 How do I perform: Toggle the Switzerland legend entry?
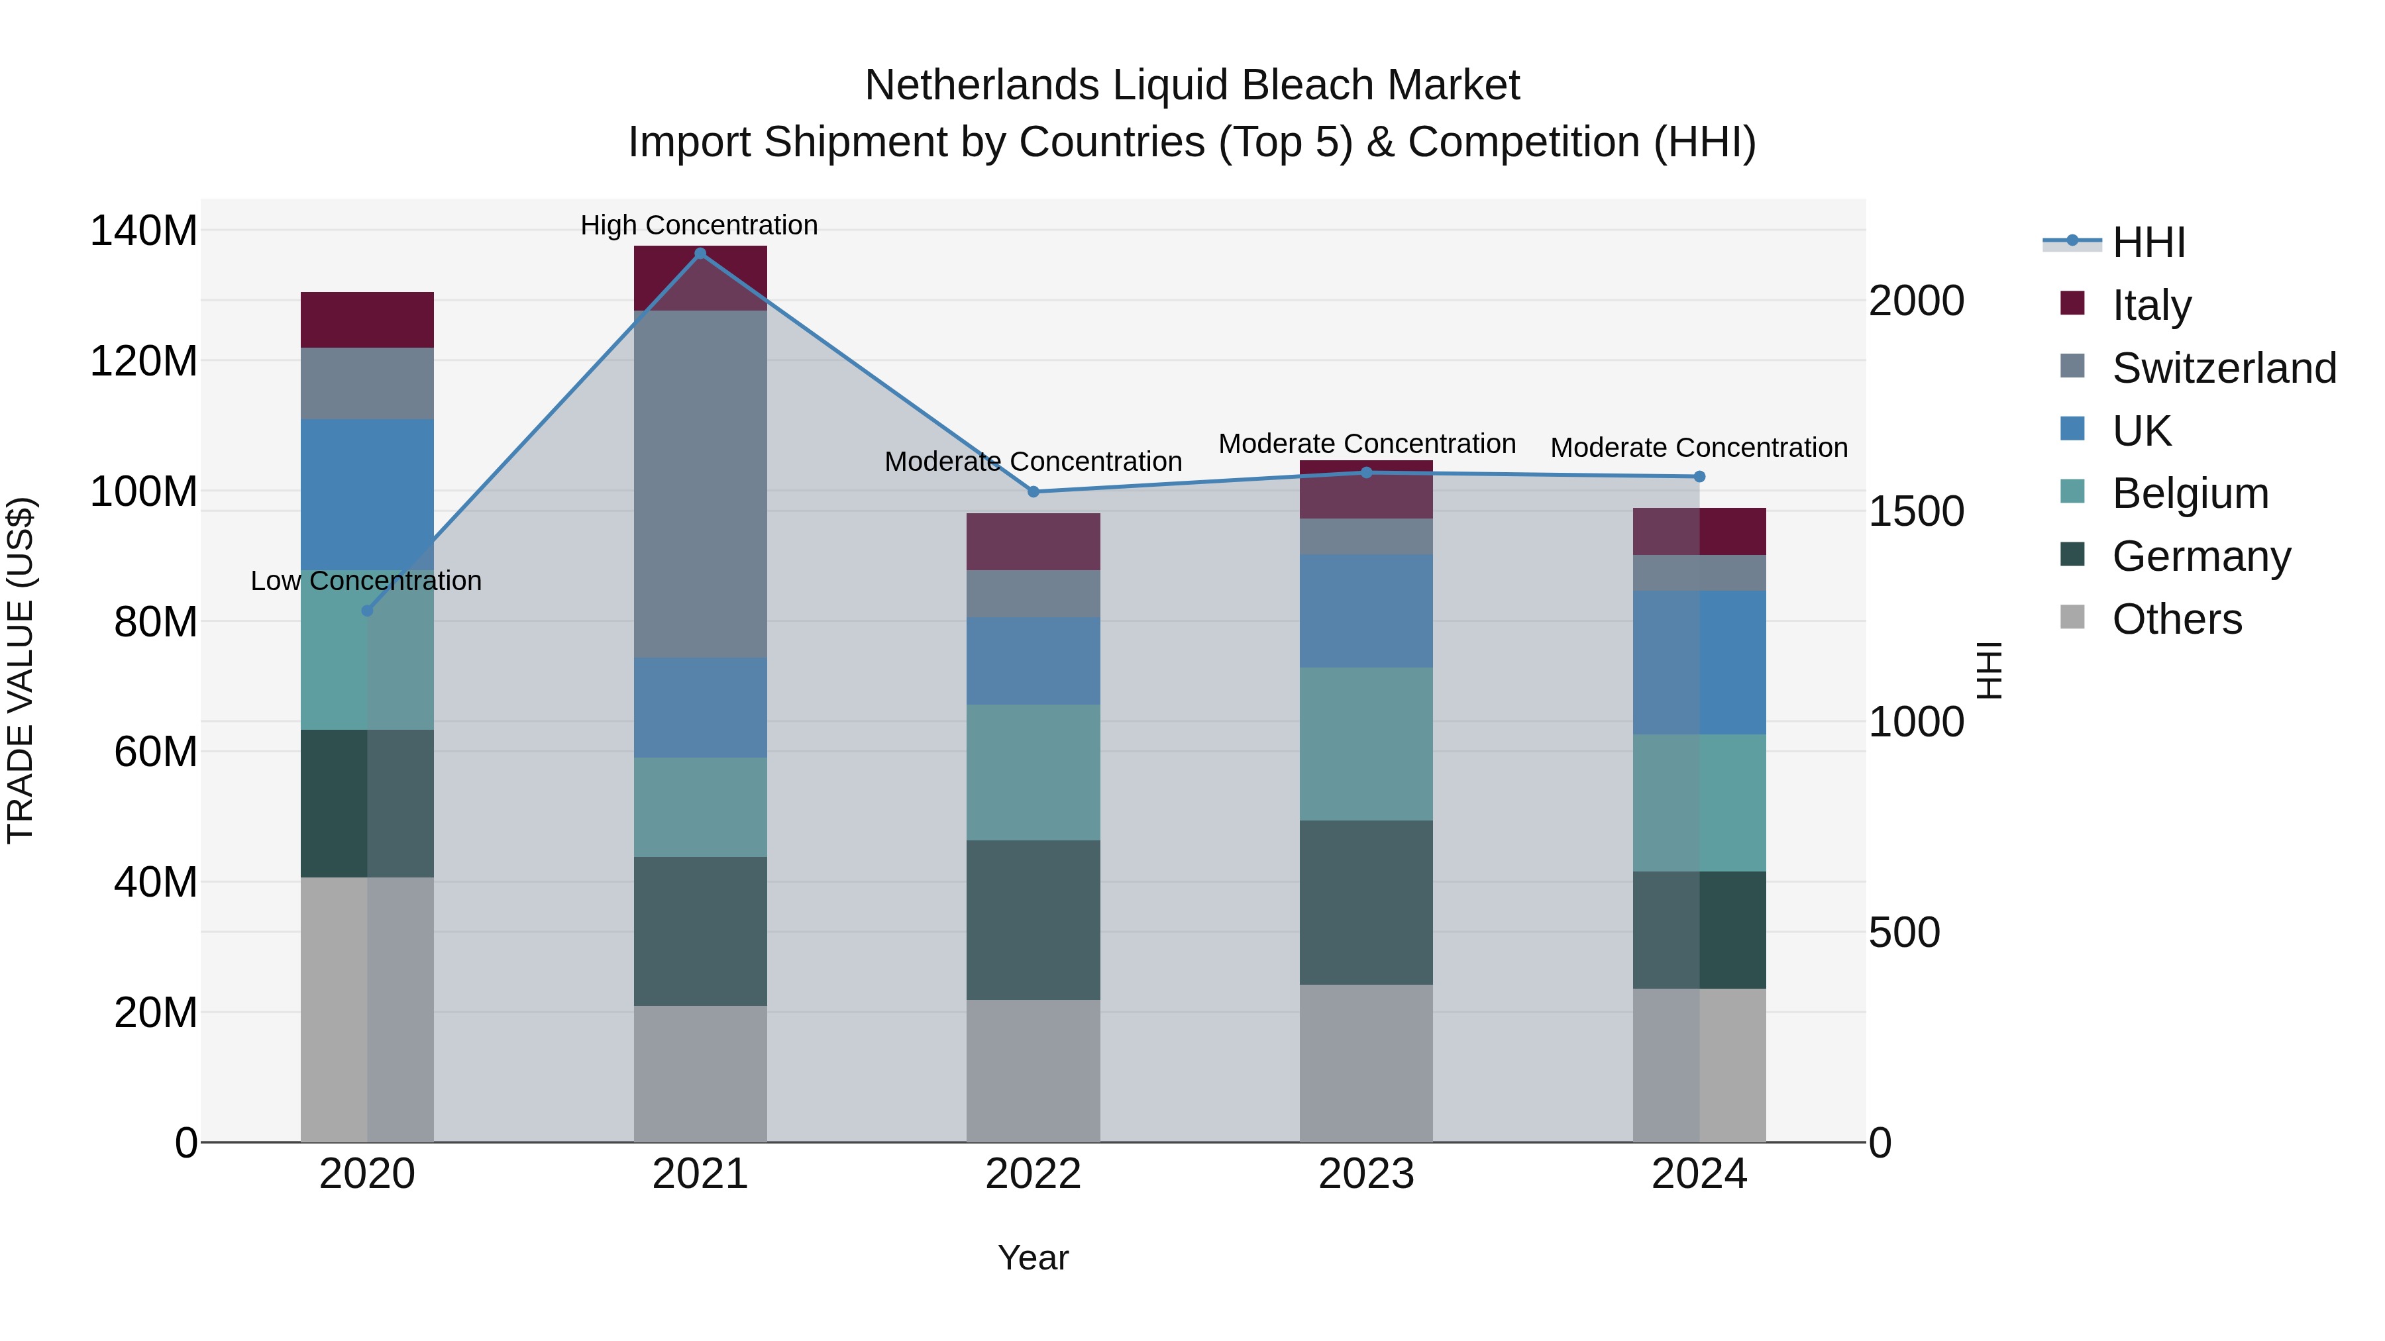pyautogui.click(x=2199, y=368)
